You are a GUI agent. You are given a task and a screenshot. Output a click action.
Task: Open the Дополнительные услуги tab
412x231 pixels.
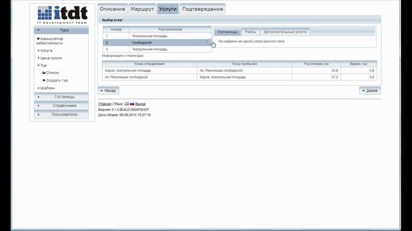click(285, 31)
